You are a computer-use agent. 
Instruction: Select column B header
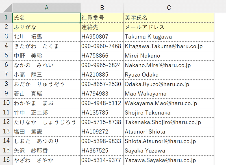click(102, 8)
